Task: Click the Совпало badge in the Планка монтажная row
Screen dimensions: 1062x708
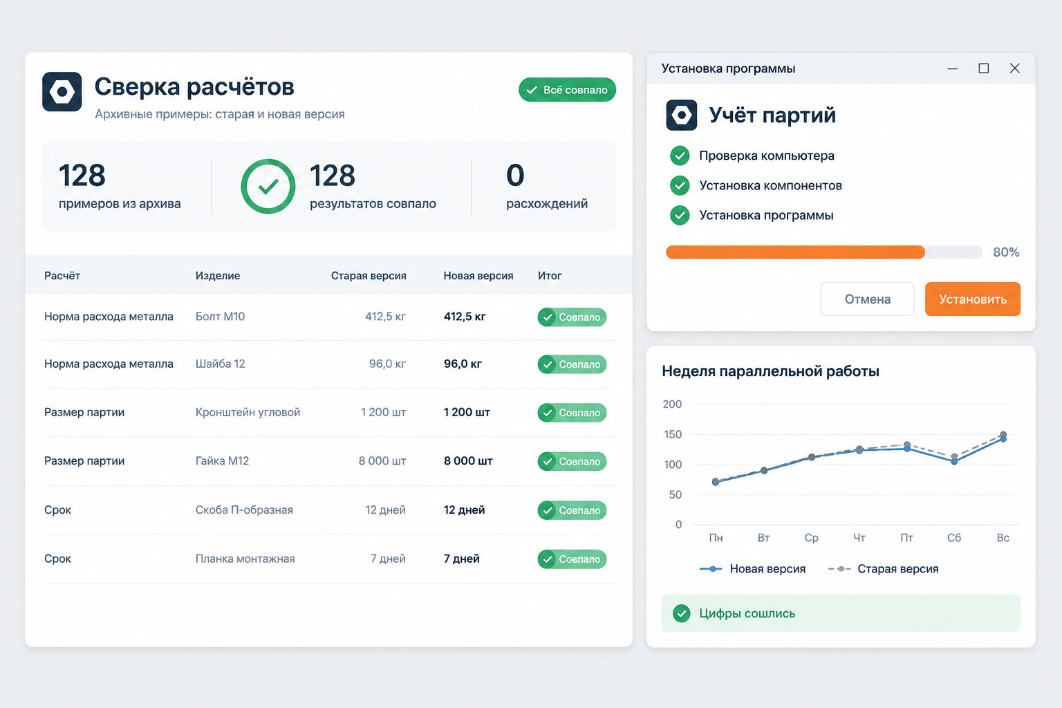Action: point(572,559)
